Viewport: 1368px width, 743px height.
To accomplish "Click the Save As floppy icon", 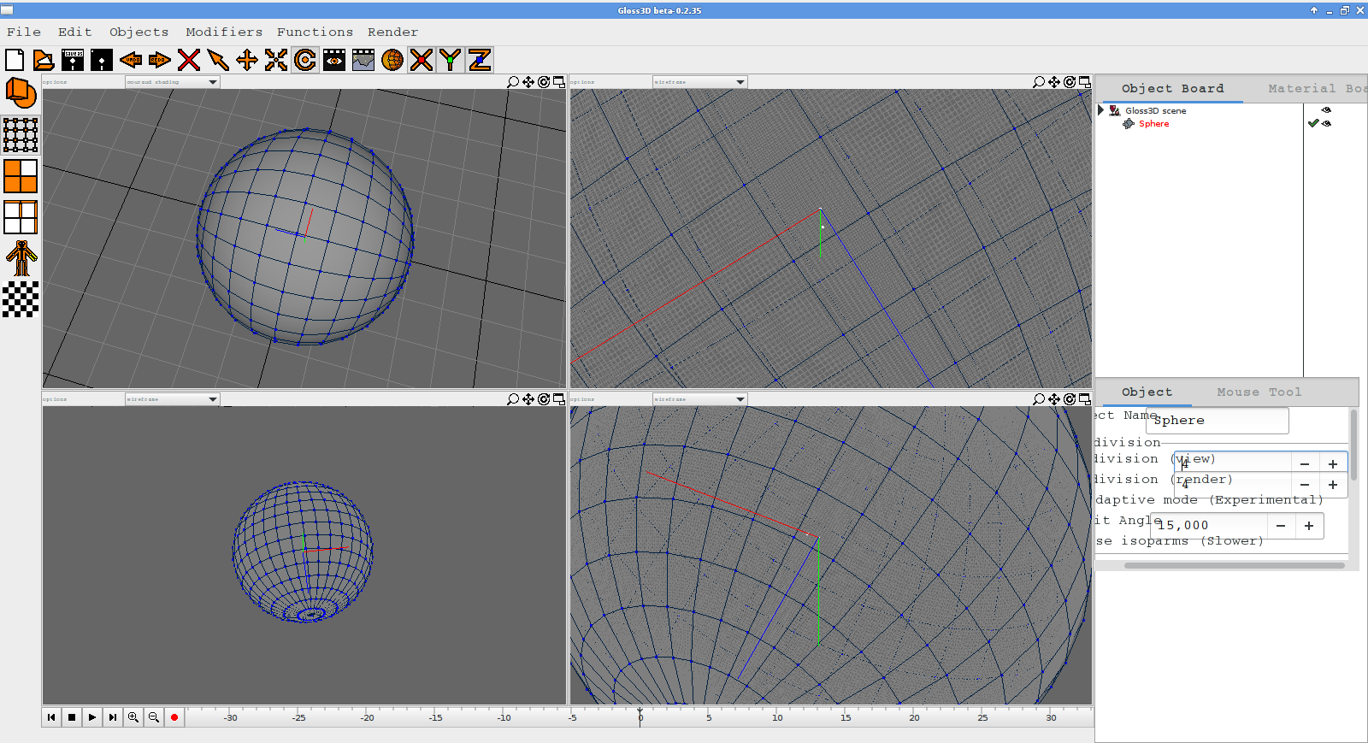I will pos(74,60).
